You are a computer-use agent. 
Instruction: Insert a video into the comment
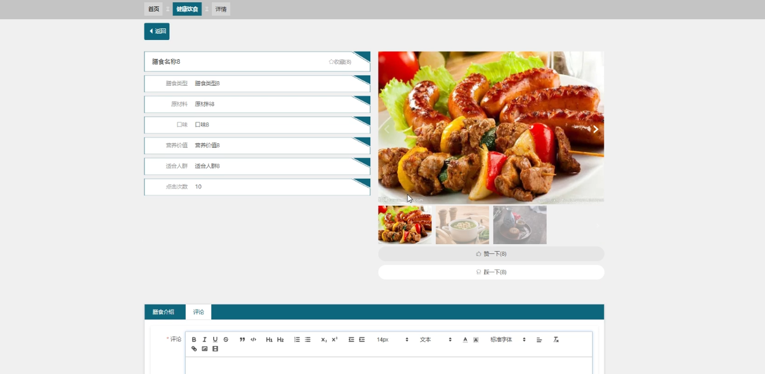point(215,349)
